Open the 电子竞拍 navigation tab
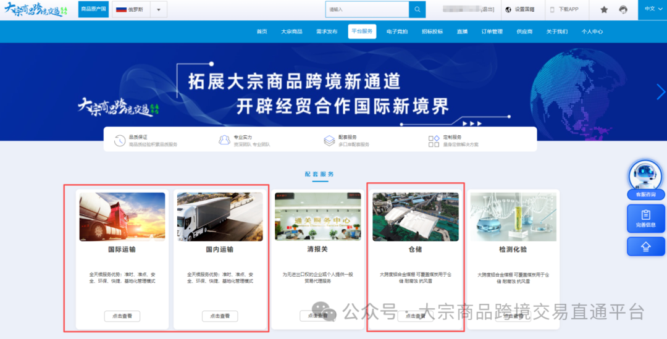The image size is (667, 339). (x=397, y=31)
